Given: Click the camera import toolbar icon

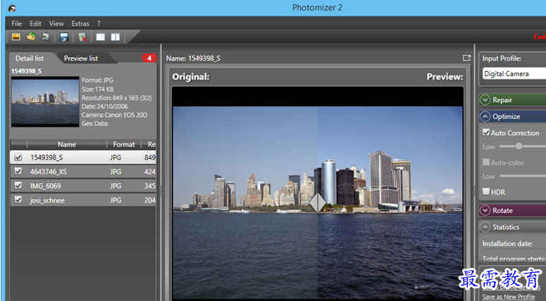Looking at the screenshot, I should (x=46, y=37).
